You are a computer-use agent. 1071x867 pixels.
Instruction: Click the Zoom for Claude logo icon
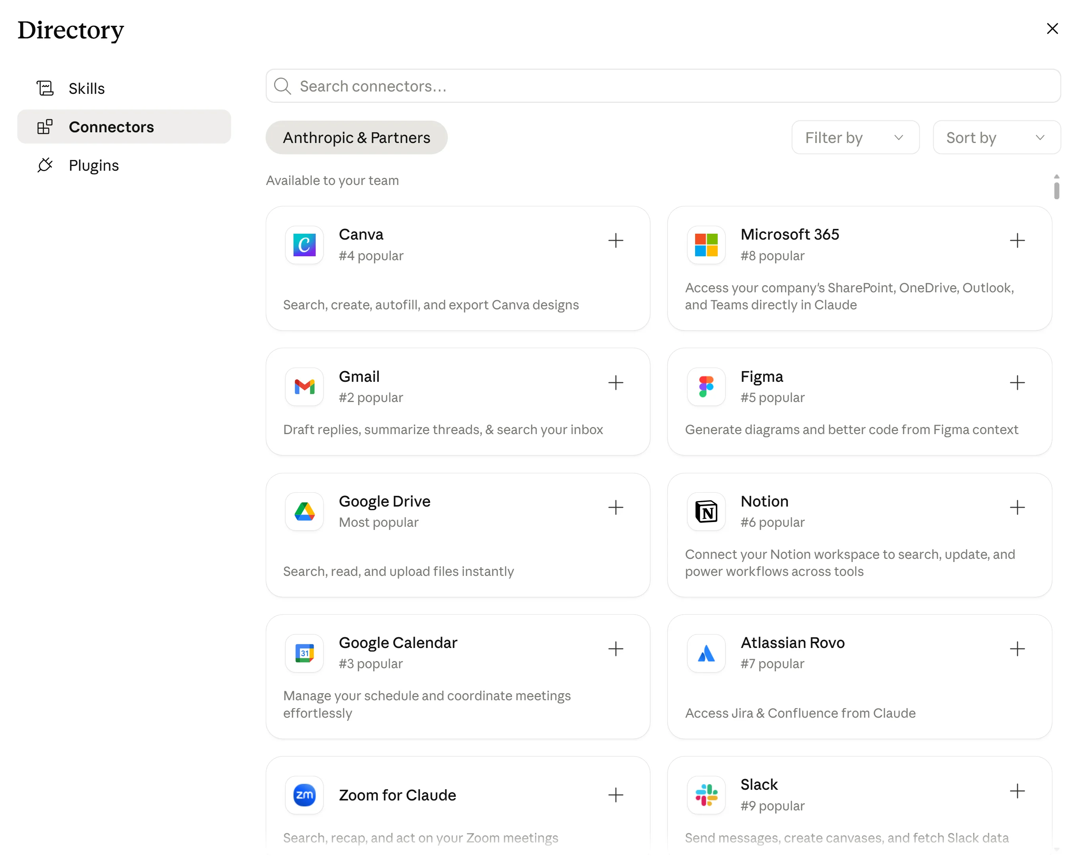point(304,795)
